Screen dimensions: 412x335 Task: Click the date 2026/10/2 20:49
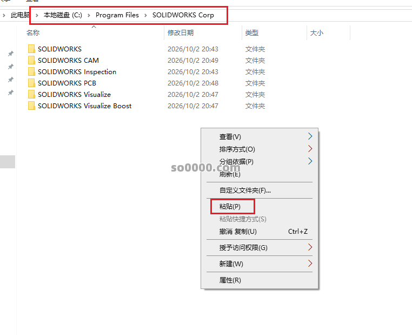click(193, 60)
